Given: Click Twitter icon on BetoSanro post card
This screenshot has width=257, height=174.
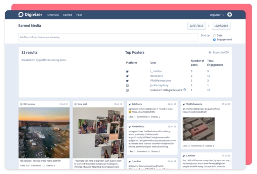Looking at the screenshot, I should click(x=130, y=104).
